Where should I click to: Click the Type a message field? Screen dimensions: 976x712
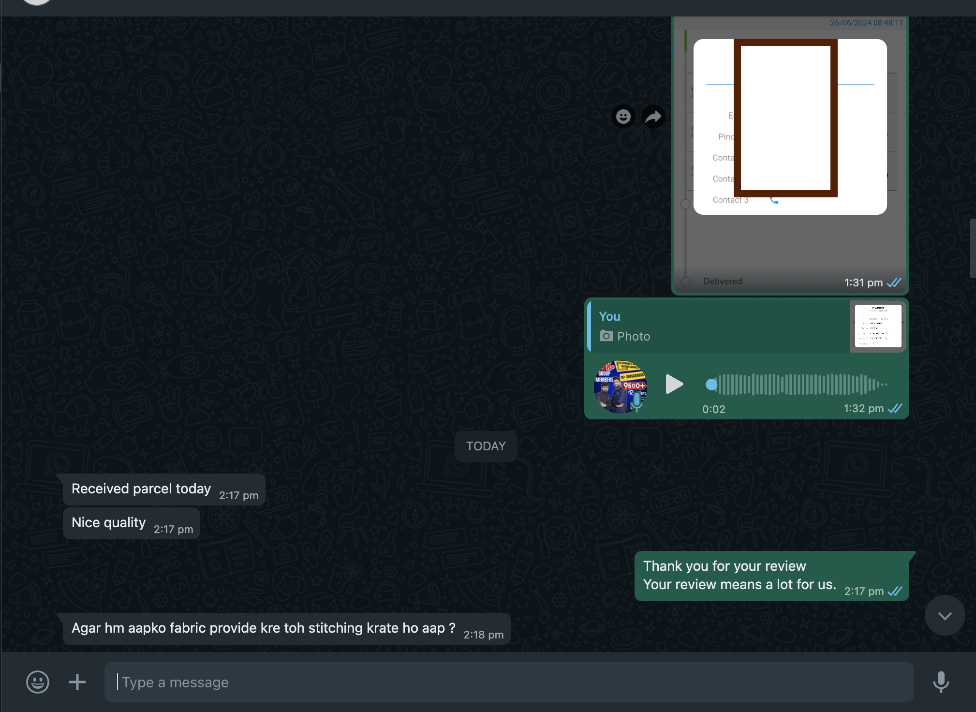(x=508, y=682)
